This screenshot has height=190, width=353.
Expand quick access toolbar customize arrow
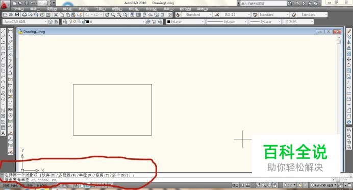point(54,3)
